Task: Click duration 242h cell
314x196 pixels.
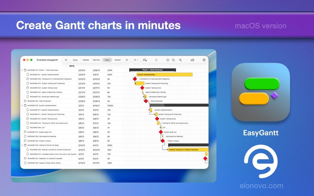Action: (x=110, y=74)
